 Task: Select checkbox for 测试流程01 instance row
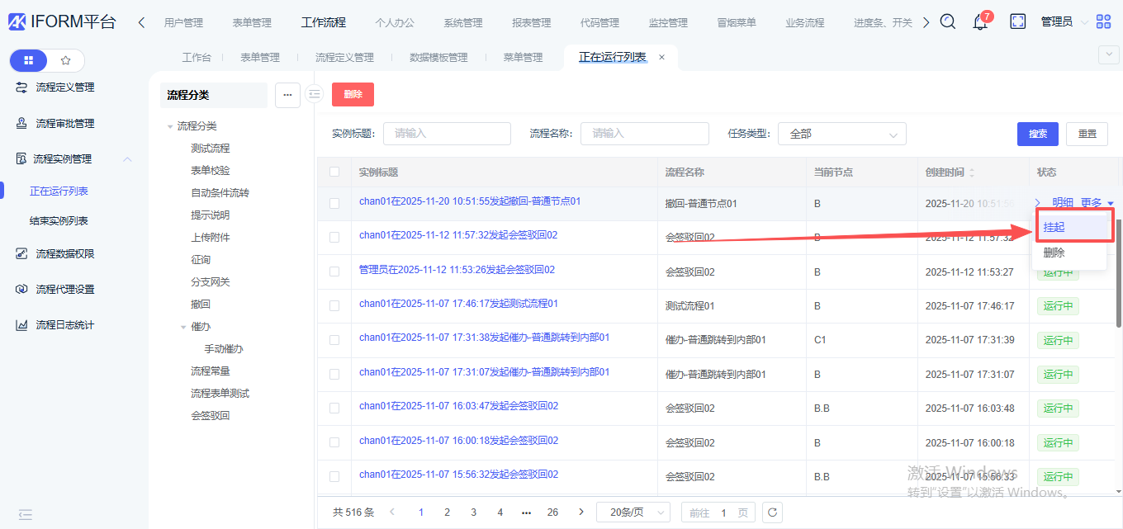click(x=334, y=305)
